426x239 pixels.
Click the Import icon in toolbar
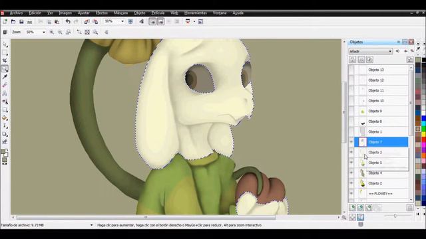(87, 21)
